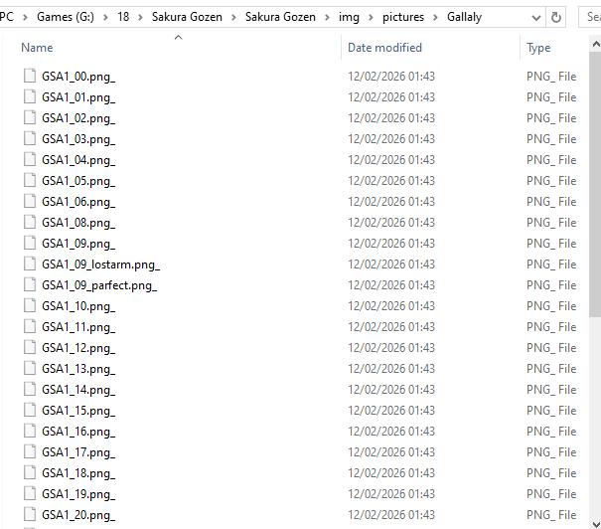Select file name GSA1_00.png_
Image resolution: width=601 pixels, height=529 pixels.
click(x=78, y=77)
